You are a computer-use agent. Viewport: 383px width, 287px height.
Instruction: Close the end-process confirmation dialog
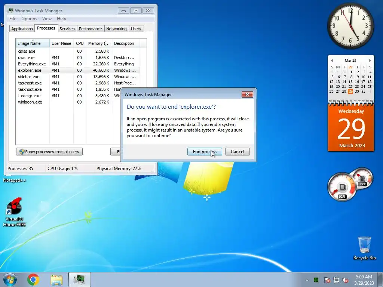click(247, 94)
